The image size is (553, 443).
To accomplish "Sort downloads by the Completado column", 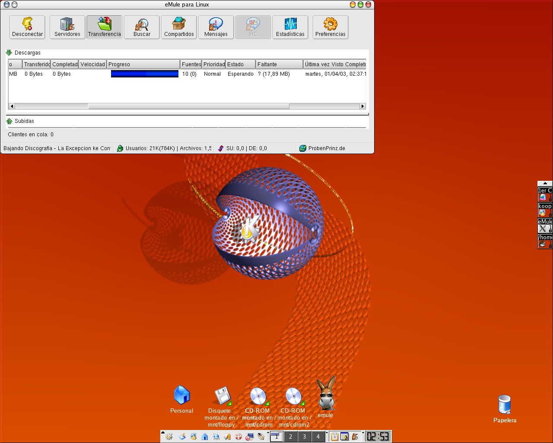I will [x=65, y=64].
